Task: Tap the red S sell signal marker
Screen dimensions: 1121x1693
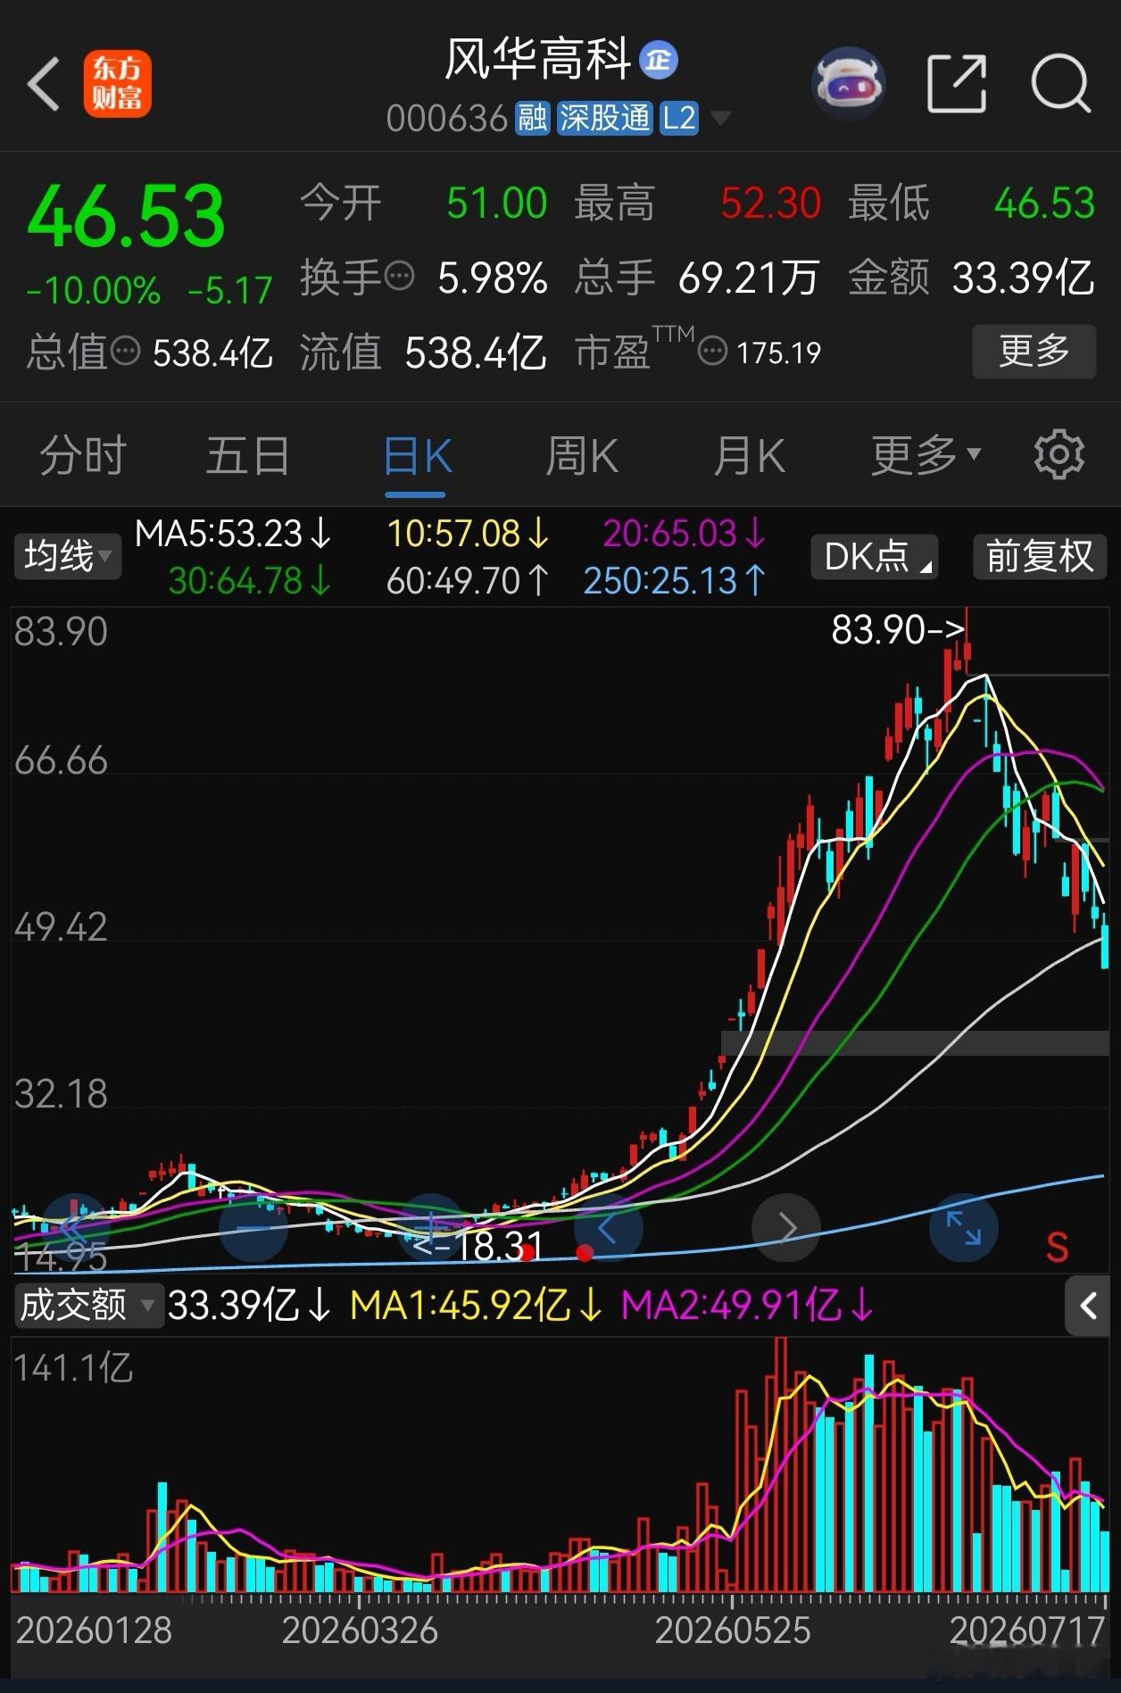Action: pyautogui.click(x=1058, y=1248)
